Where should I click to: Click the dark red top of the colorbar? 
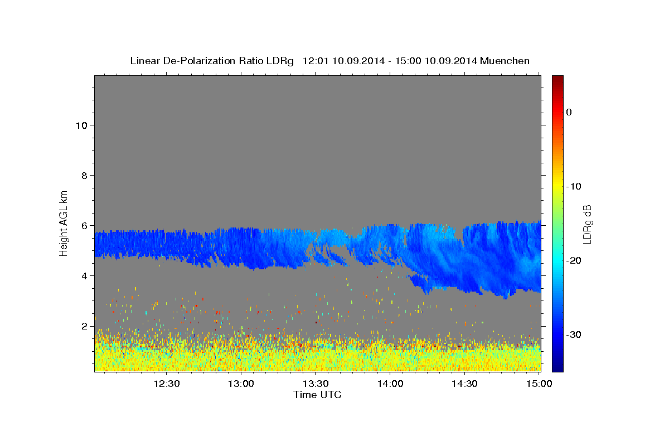click(557, 81)
